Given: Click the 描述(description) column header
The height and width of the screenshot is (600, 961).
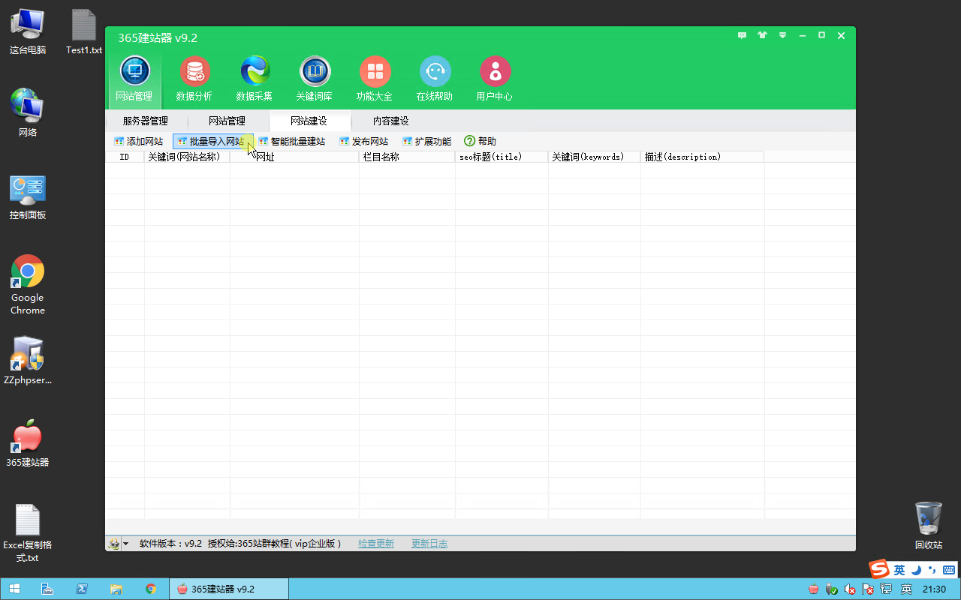Looking at the screenshot, I should coord(702,157).
